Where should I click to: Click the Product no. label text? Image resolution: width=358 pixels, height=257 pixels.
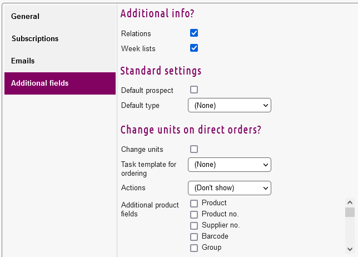click(220, 214)
